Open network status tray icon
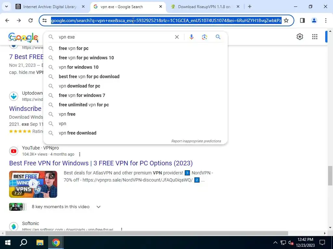This screenshot has width=333, height=249. coord(283,243)
